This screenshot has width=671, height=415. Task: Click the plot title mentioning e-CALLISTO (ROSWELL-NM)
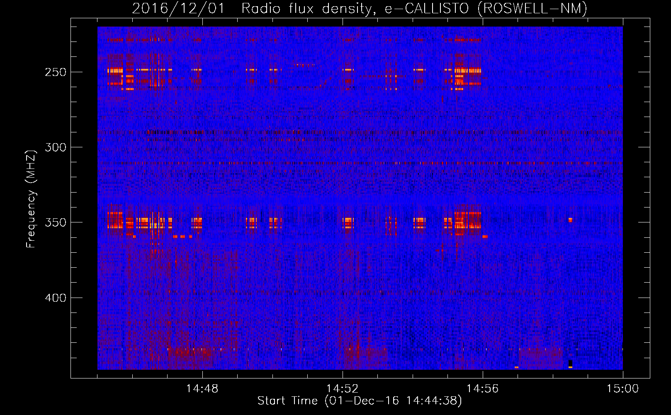[x=360, y=8]
